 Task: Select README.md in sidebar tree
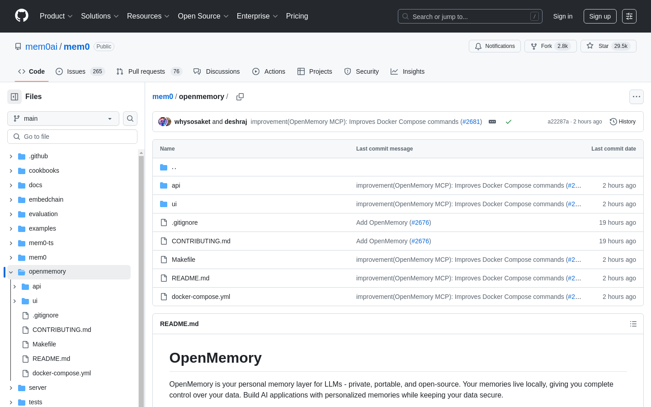coord(52,359)
